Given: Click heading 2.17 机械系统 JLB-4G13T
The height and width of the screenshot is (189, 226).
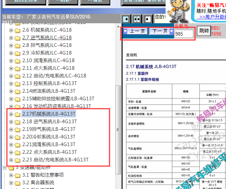Looking at the screenshot, I should point(151,67).
